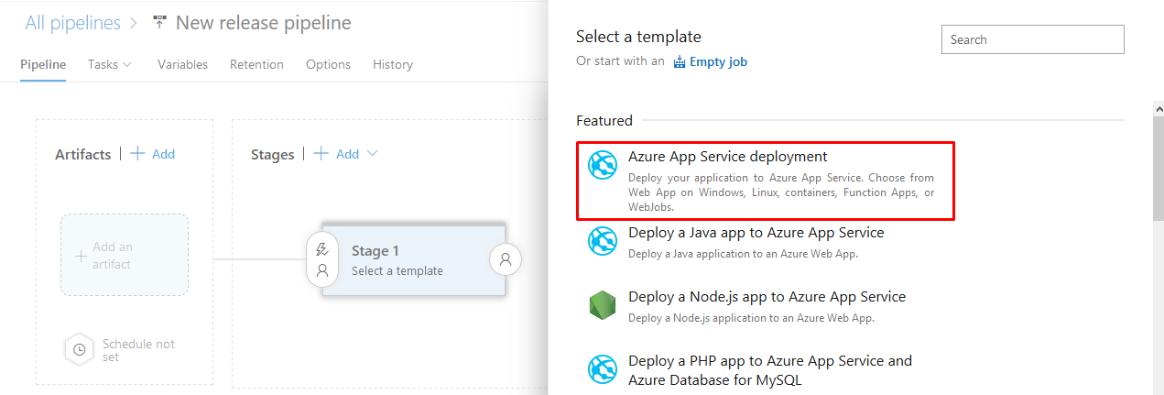The image size is (1164, 395).
Task: Click the All pipelines breadcrumb link
Action: click(73, 23)
